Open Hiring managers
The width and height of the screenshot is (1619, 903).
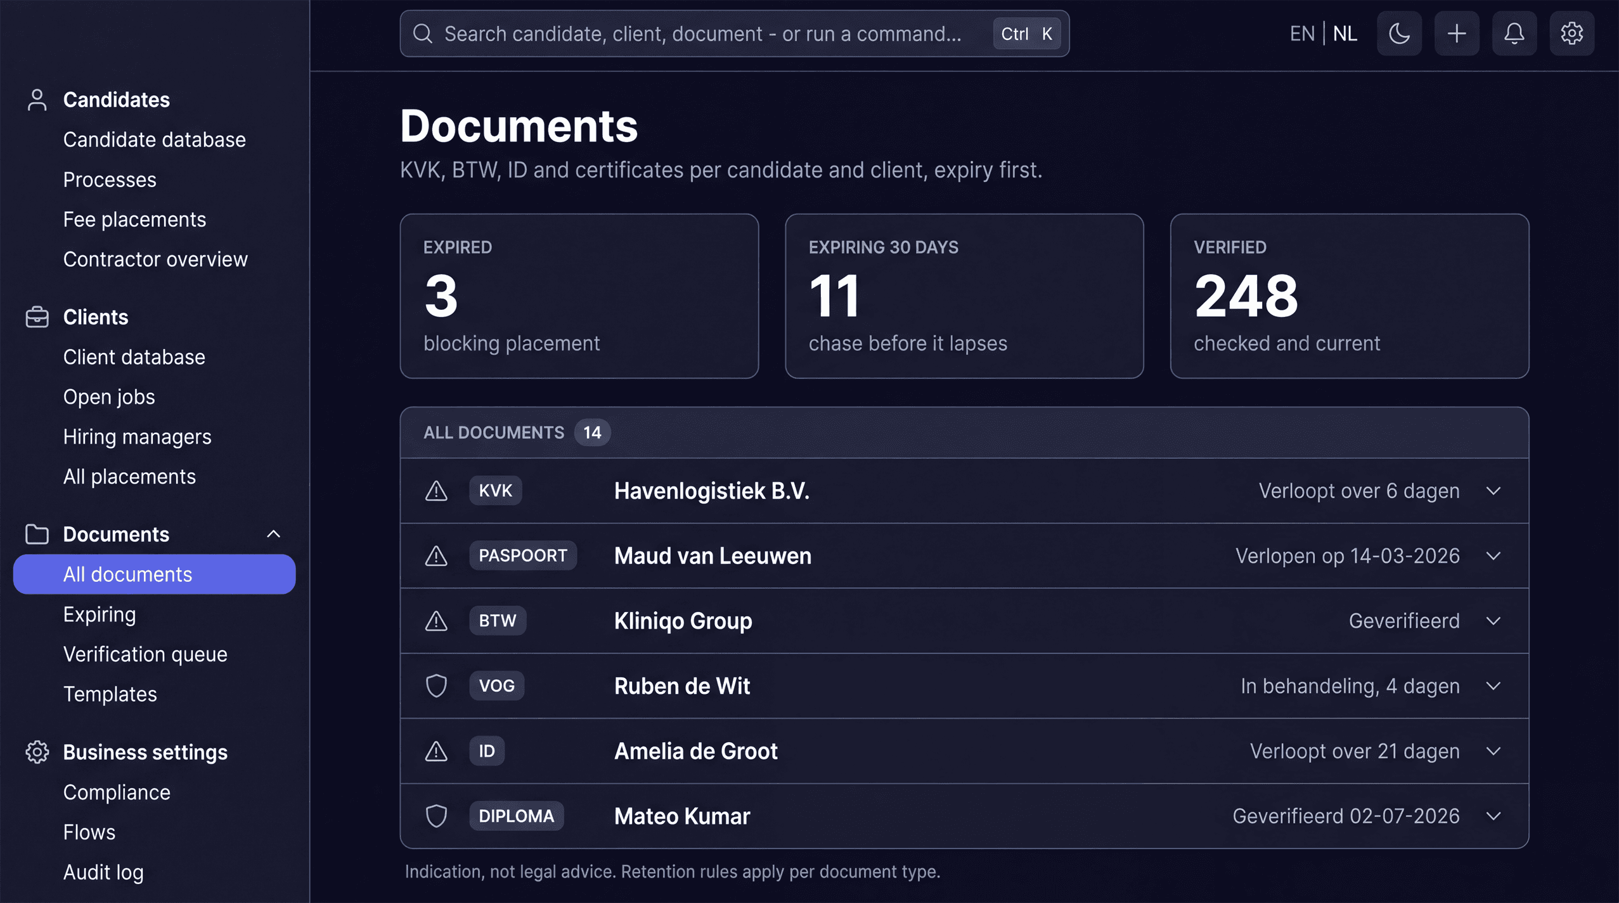click(137, 437)
